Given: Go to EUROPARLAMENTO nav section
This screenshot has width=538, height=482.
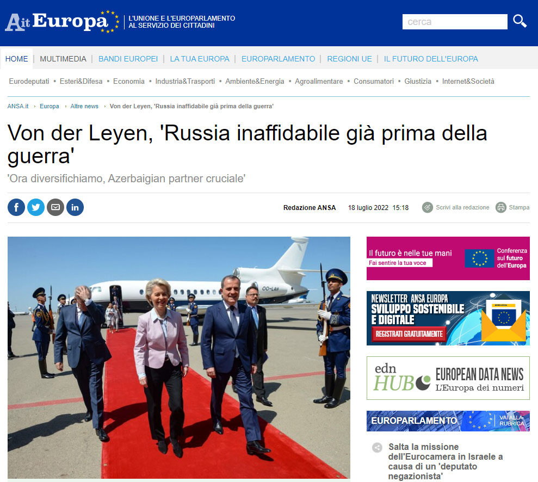Looking at the screenshot, I should tap(278, 59).
